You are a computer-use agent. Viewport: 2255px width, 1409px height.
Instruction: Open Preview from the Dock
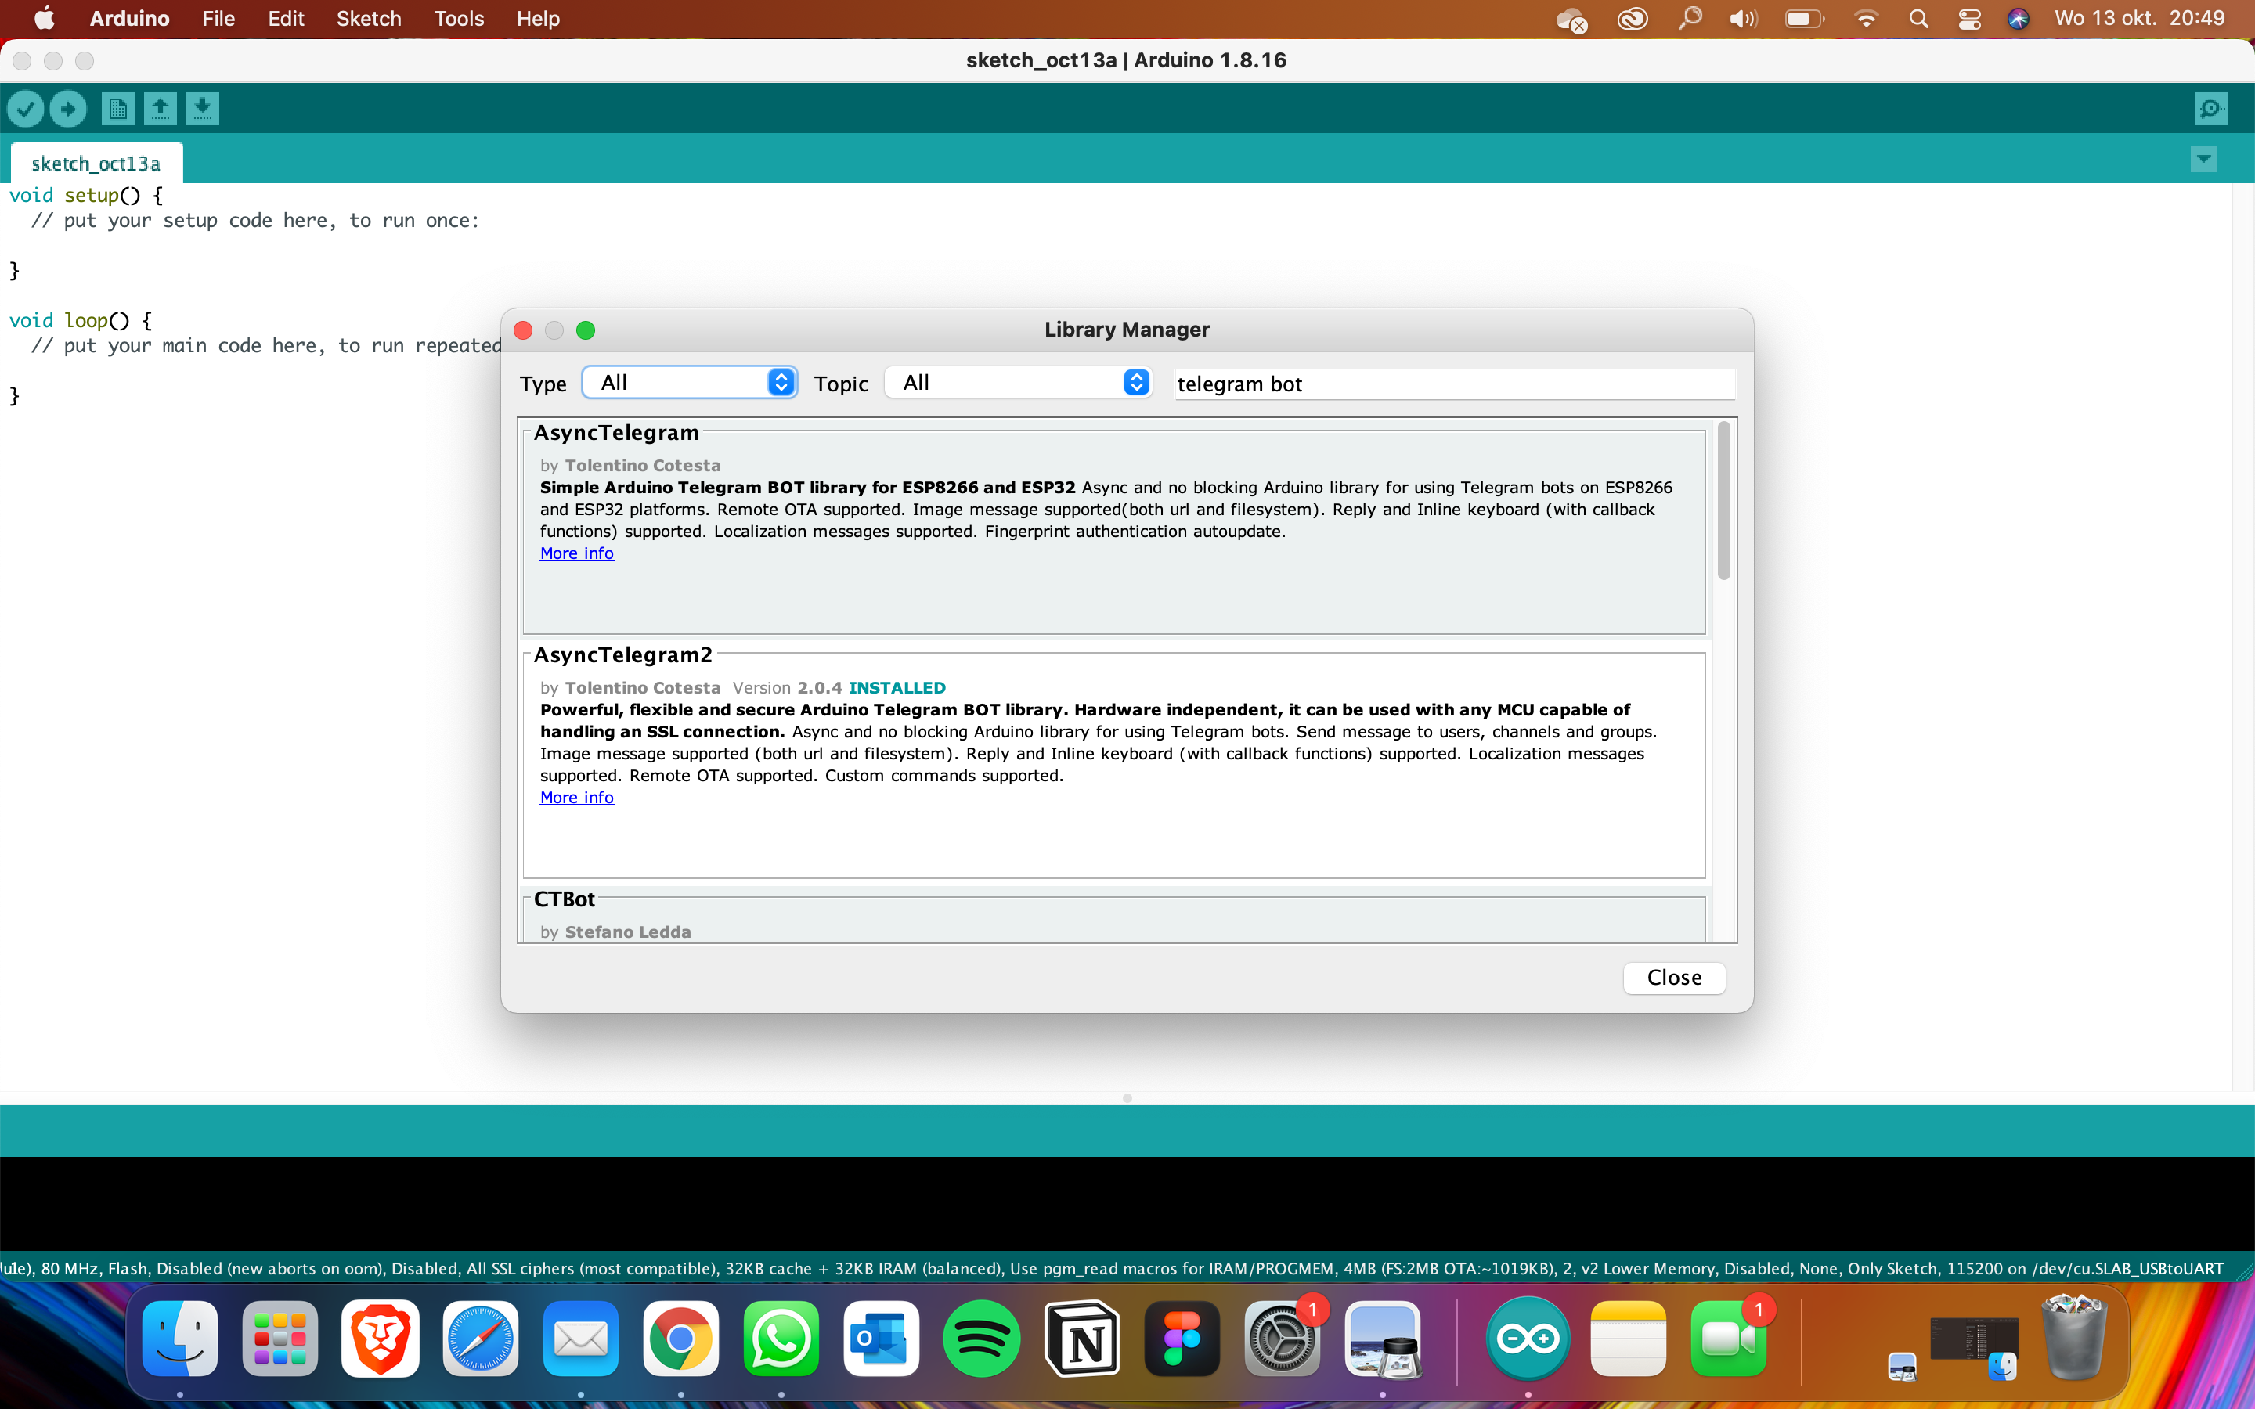click(x=1382, y=1339)
